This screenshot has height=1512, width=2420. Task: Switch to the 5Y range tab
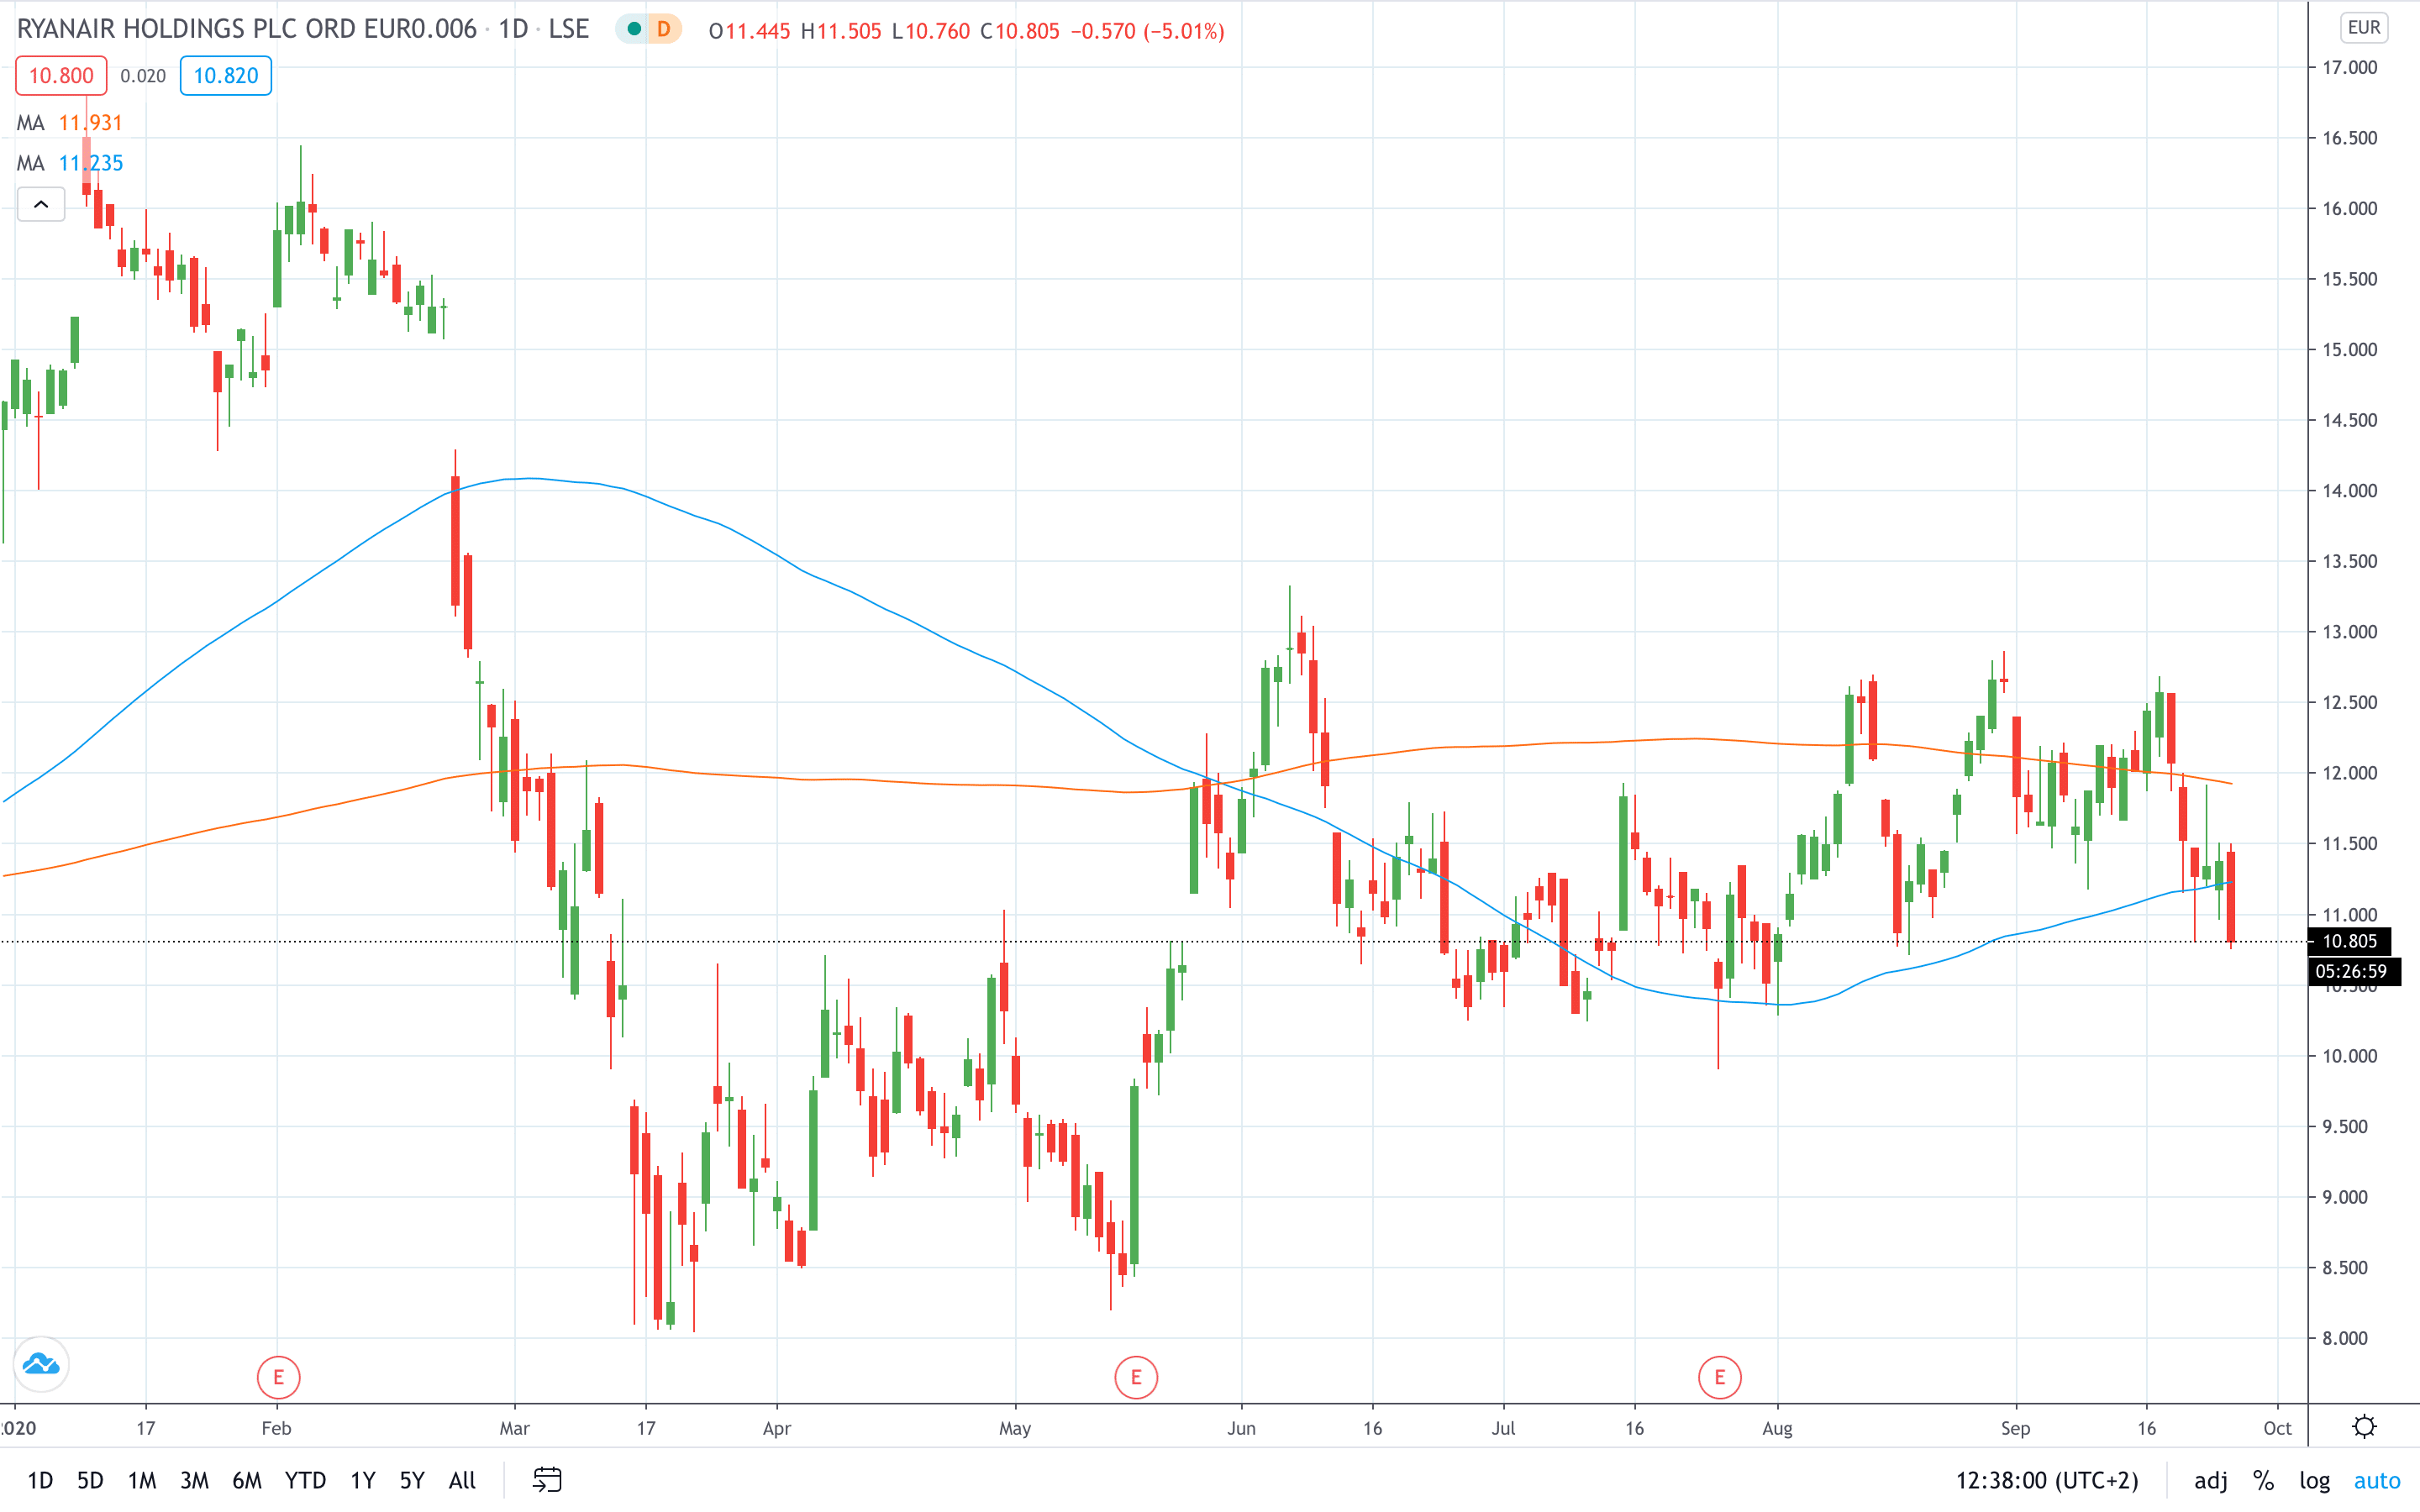coord(411,1480)
